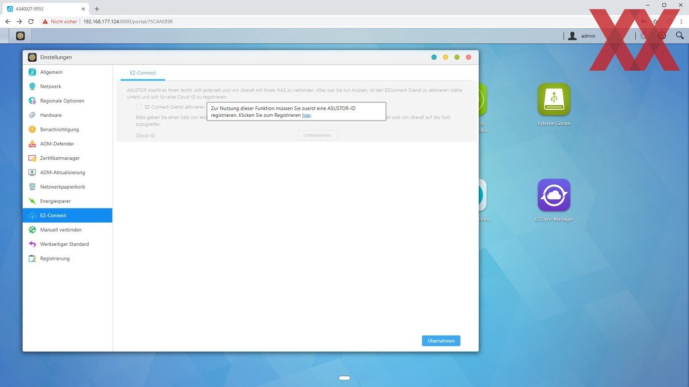
Task: Open a new browser tab
Action: [97, 9]
